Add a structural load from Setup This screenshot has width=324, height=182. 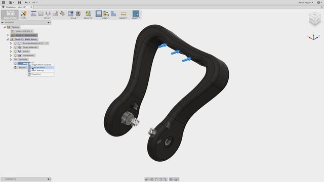55,14
